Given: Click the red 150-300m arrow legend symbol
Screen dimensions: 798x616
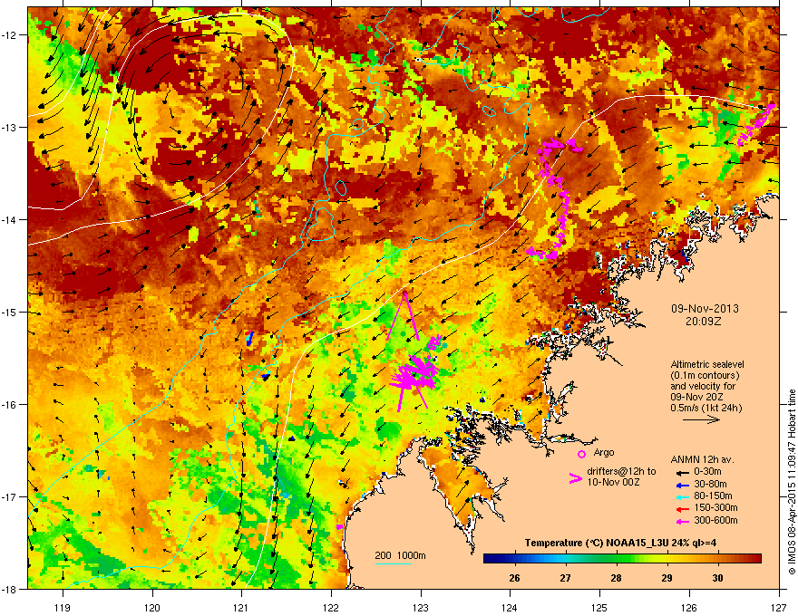Looking at the screenshot, I should point(682,508).
